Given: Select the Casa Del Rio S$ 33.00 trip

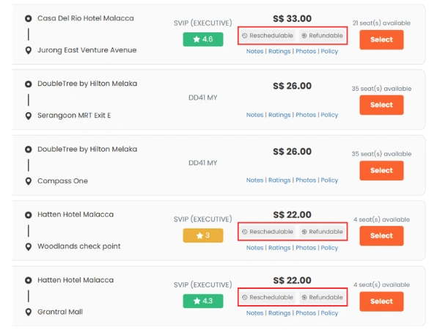Looking at the screenshot, I should coord(381,40).
